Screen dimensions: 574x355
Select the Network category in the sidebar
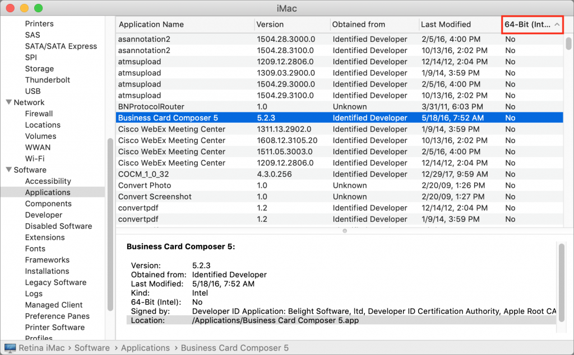pos(29,103)
